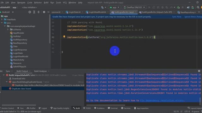Open the Run tool window button
Image resolution: width=202 pixels, height=113 pixels.
(x=21, y=108)
